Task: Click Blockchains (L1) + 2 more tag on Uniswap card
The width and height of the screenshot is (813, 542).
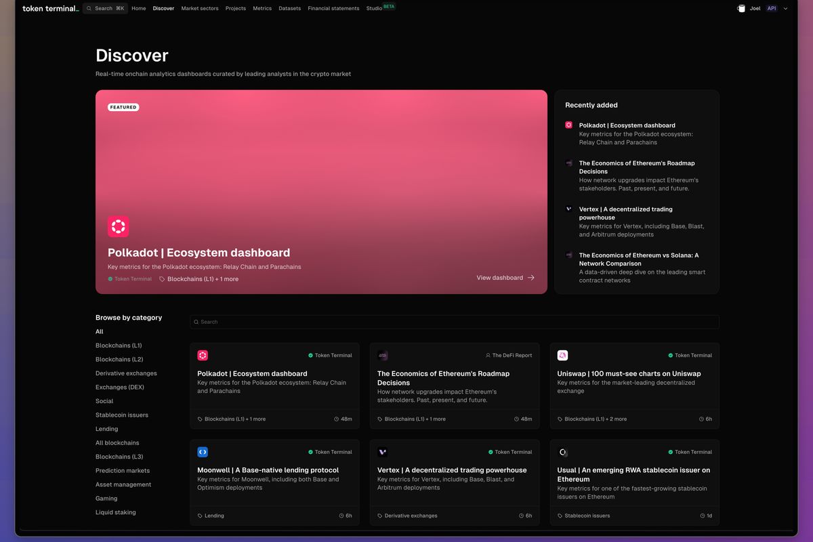Action: [592, 419]
